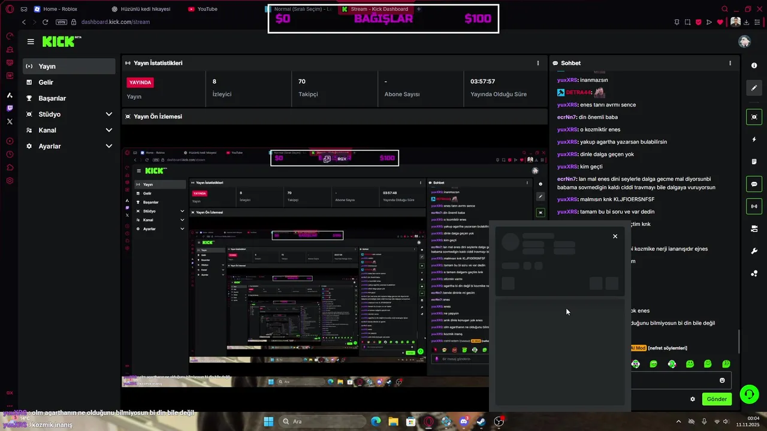
Task: Open the green headset support button
Action: coord(749,394)
